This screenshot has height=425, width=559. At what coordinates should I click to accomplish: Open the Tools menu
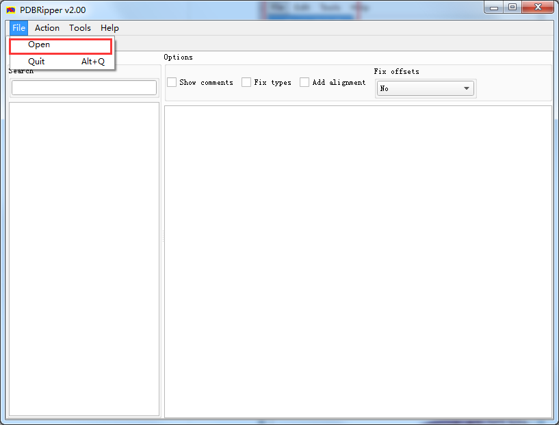click(x=80, y=28)
